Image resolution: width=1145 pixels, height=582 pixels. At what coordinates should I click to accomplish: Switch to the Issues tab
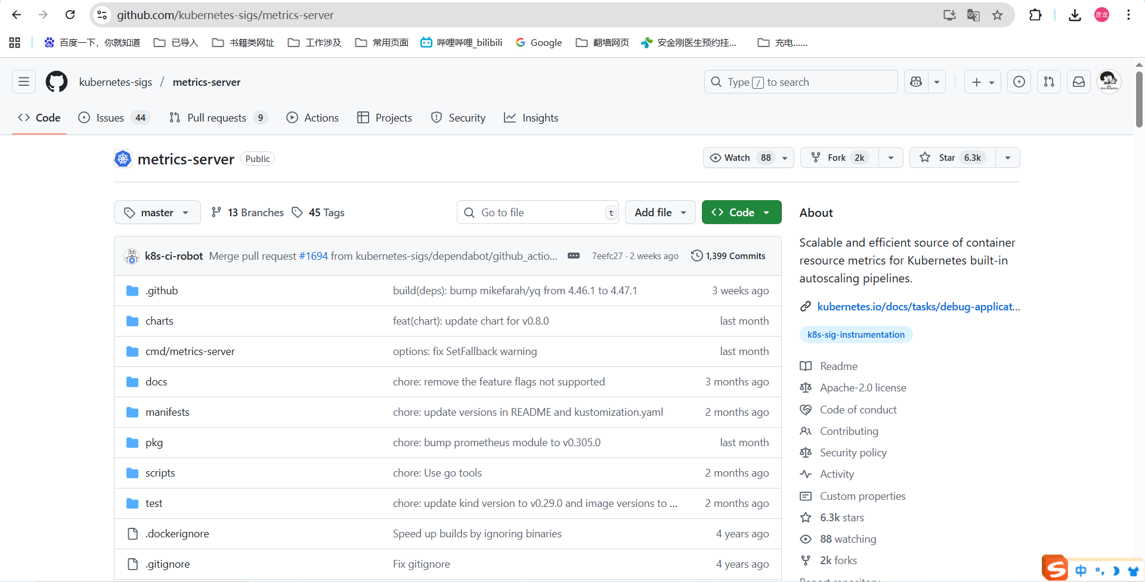[113, 117]
